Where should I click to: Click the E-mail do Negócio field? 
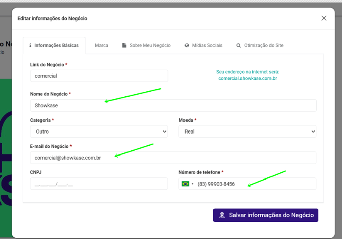point(173,158)
